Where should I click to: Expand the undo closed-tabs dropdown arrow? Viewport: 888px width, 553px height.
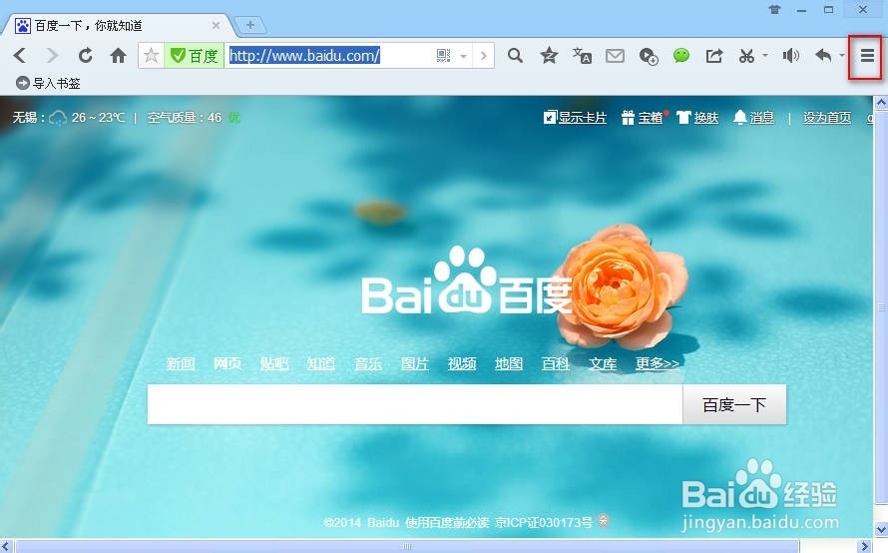click(842, 56)
